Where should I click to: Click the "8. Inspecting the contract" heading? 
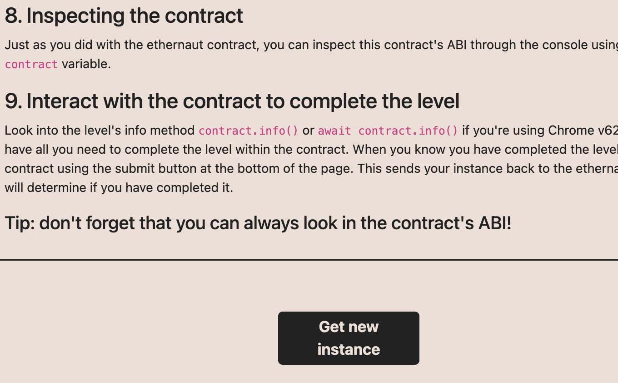coord(124,16)
